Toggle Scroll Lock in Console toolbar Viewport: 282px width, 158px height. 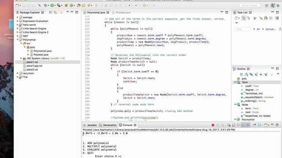pos(234,125)
